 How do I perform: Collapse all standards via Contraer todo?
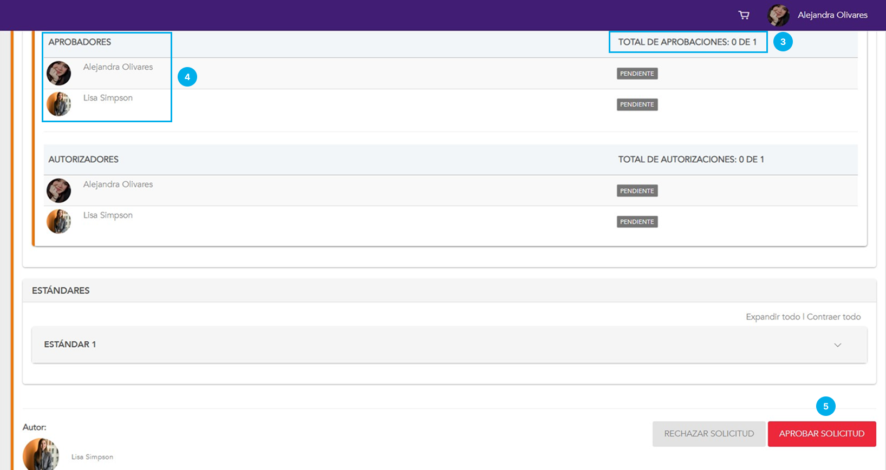coord(833,317)
